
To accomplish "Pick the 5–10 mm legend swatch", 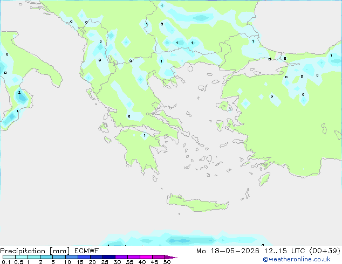I will click(x=59, y=257).
